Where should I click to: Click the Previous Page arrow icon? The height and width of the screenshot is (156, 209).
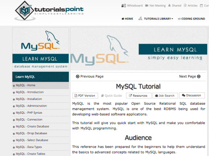(x=78, y=76)
